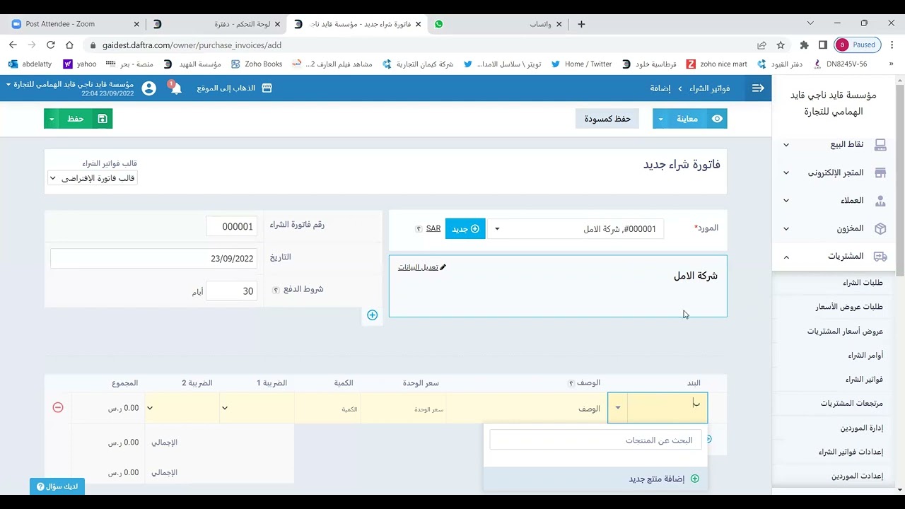Expand المتجر الإلكتروني sidebar section
Image resolution: width=905 pixels, height=509 pixels.
tap(834, 172)
